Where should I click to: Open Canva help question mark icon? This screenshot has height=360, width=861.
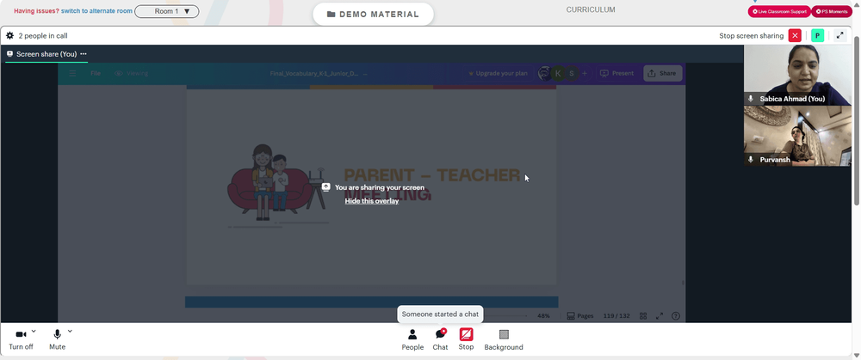(676, 316)
